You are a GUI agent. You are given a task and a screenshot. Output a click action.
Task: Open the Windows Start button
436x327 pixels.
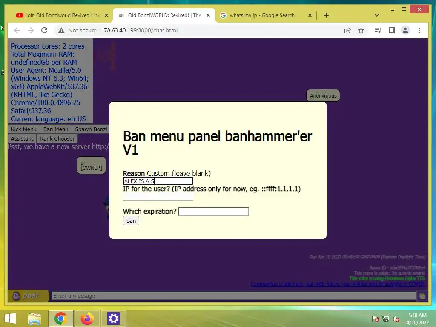coord(10,318)
